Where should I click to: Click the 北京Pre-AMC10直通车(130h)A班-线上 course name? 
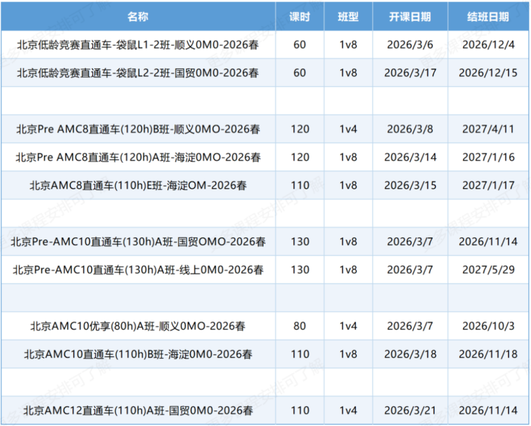[138, 270]
